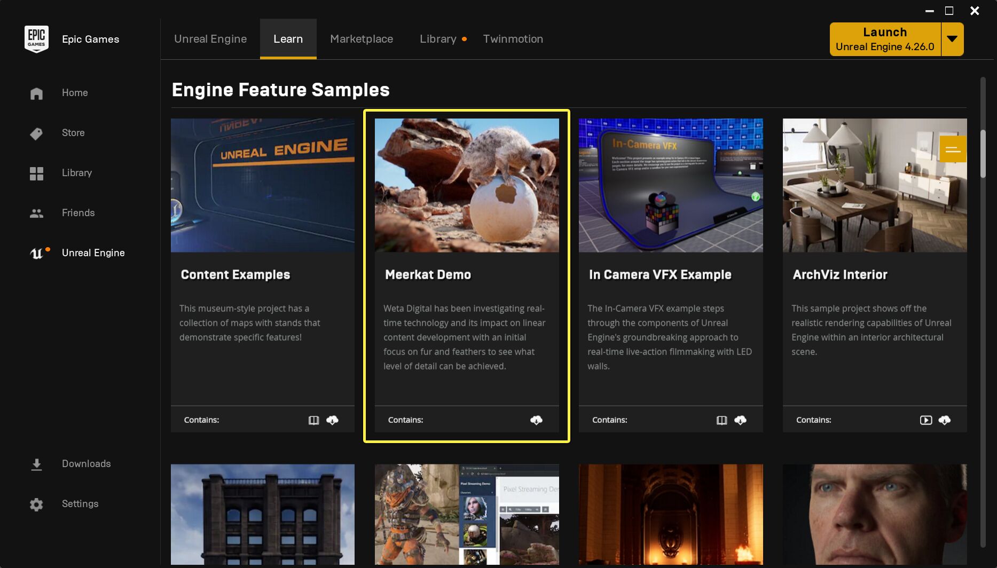Expand the engine version dropdown next to Launch
Viewport: 997px width, 568px height.
(952, 38)
